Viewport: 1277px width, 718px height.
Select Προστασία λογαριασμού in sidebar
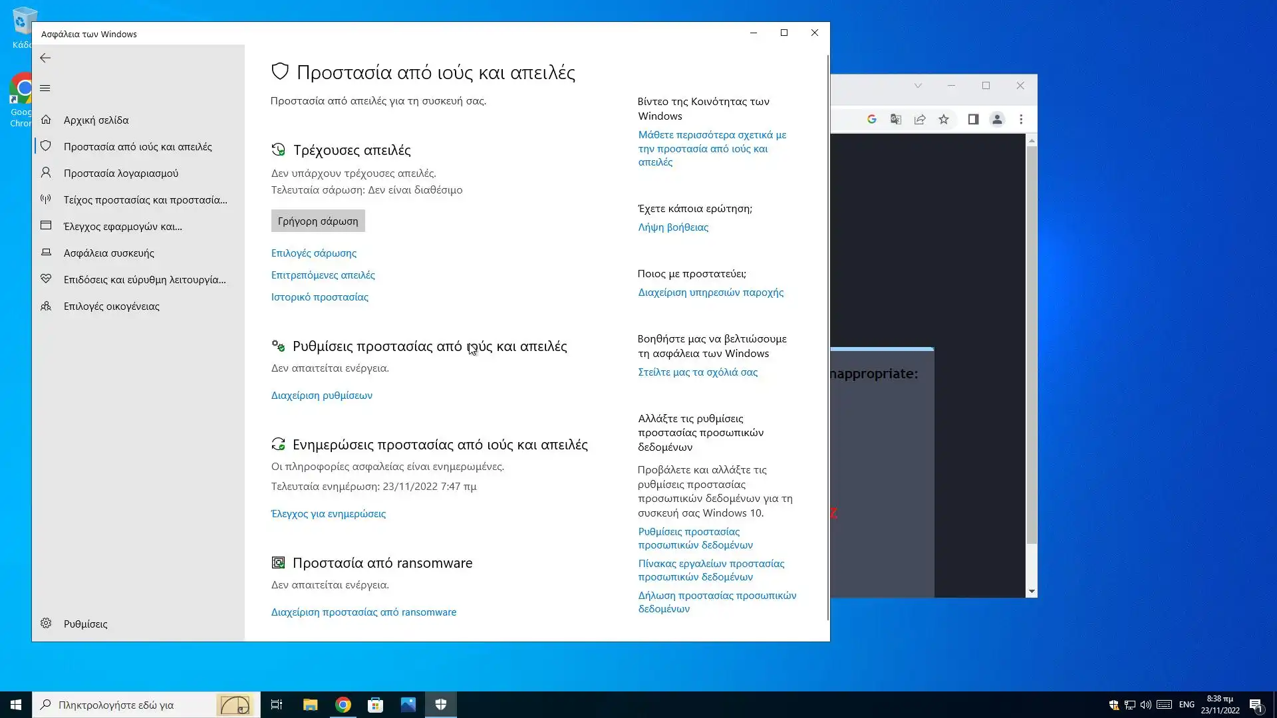[x=120, y=174]
